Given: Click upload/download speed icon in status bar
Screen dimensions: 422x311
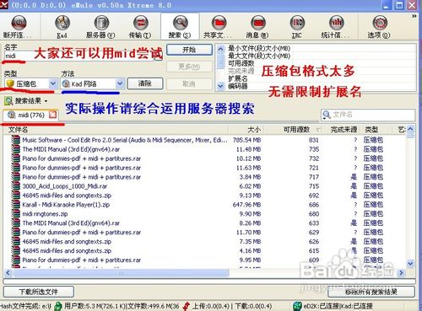Looking at the screenshot, I should click(x=186, y=306).
